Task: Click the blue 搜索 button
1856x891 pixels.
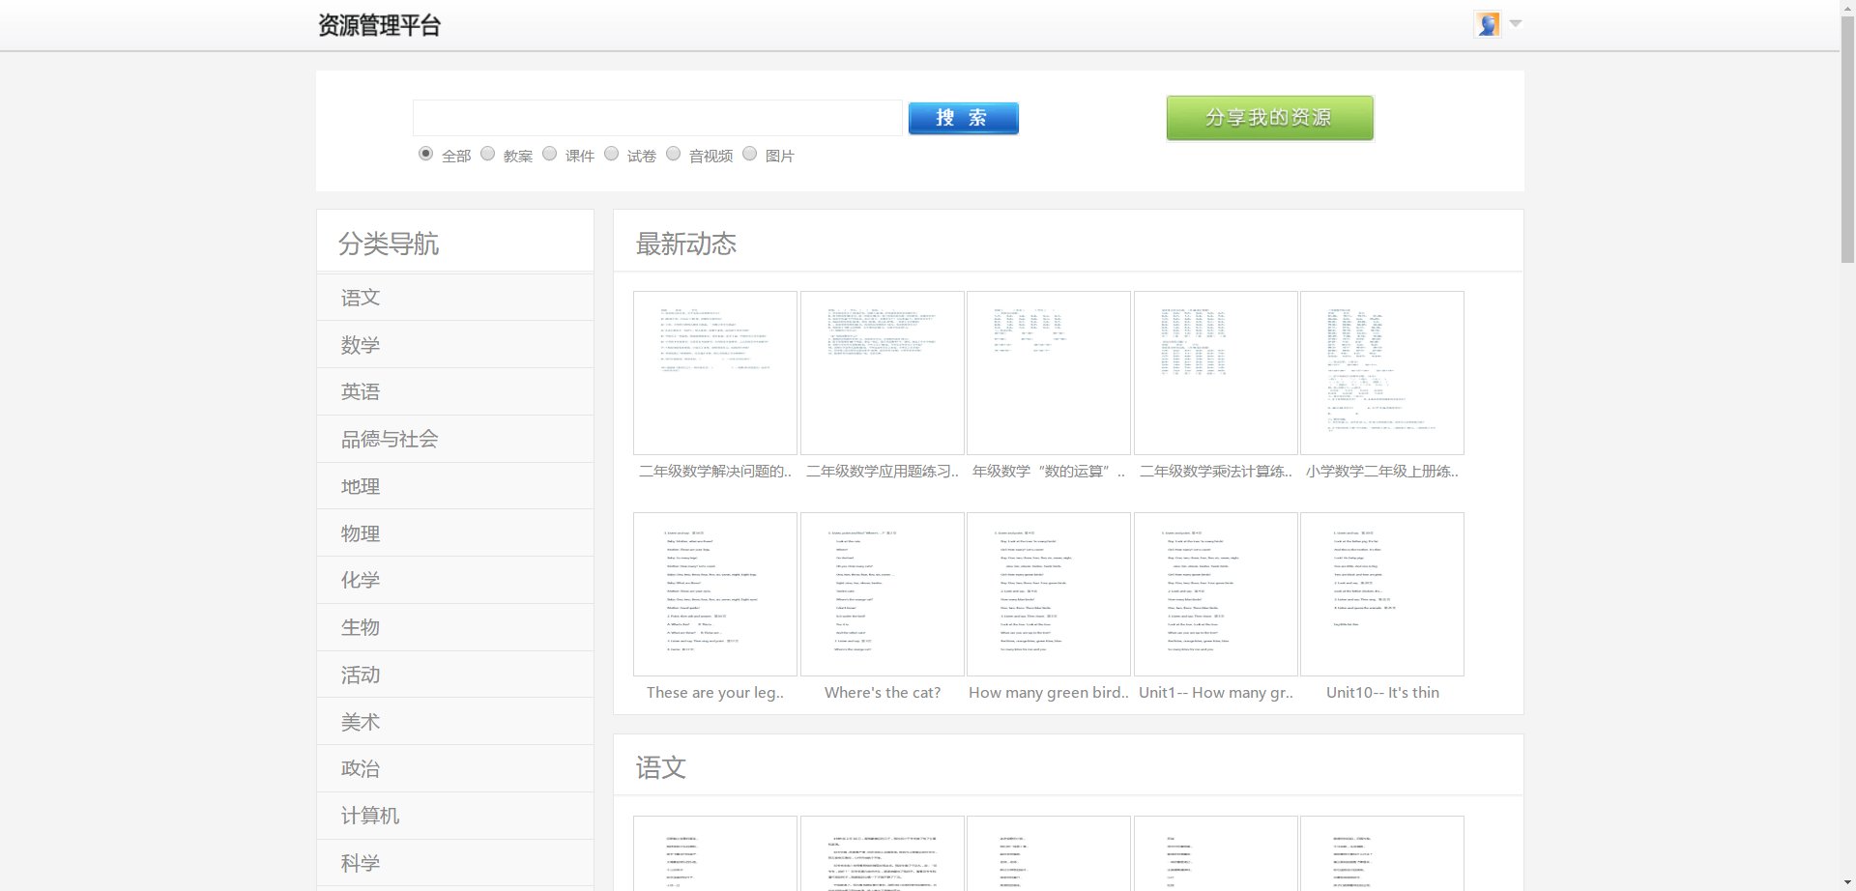Action: (963, 118)
